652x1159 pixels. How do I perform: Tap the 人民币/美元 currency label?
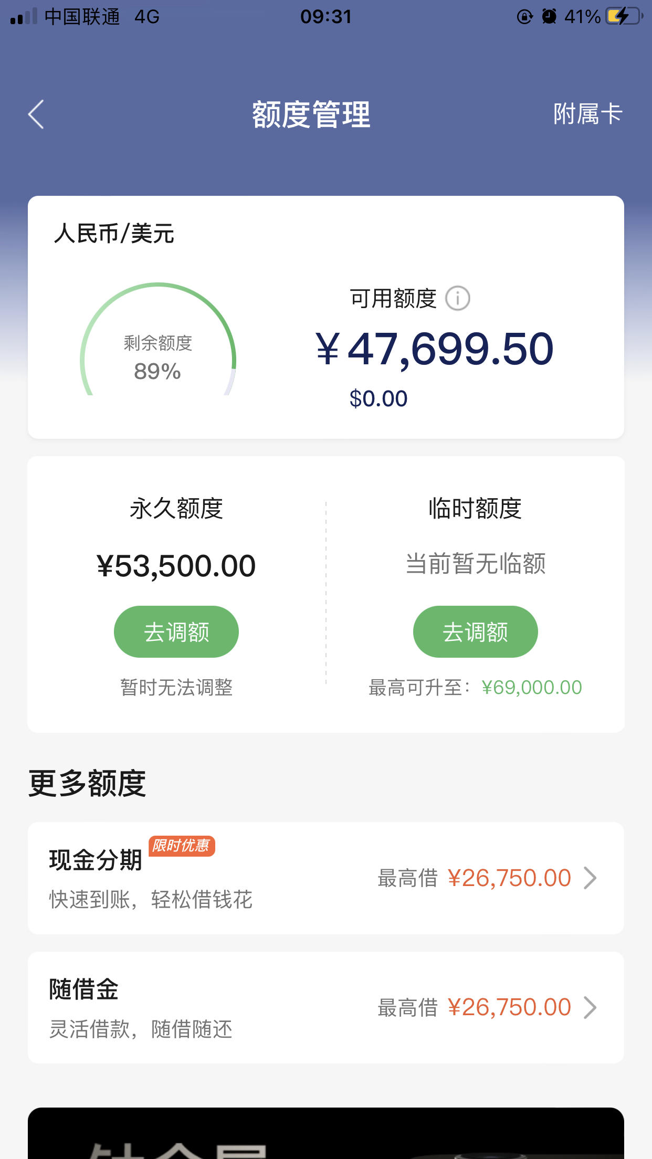pos(114,234)
